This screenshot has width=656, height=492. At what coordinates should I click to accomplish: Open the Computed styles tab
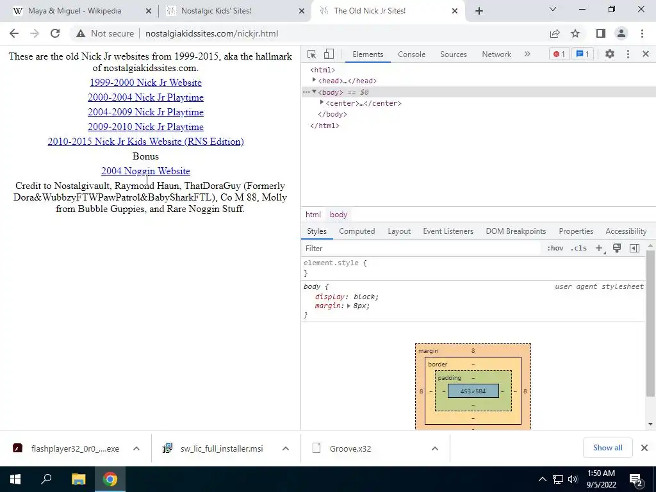(x=357, y=231)
